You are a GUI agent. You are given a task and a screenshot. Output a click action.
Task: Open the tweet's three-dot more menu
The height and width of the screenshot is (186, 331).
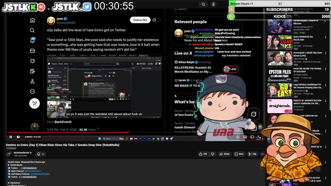coord(160,20)
